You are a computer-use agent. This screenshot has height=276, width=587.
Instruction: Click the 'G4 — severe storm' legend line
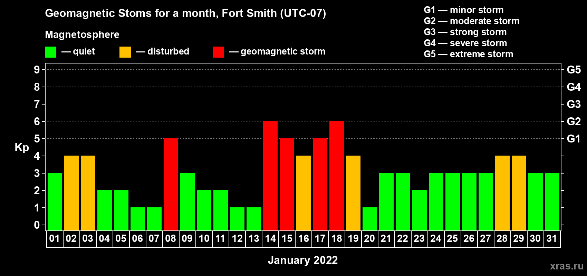click(x=465, y=43)
